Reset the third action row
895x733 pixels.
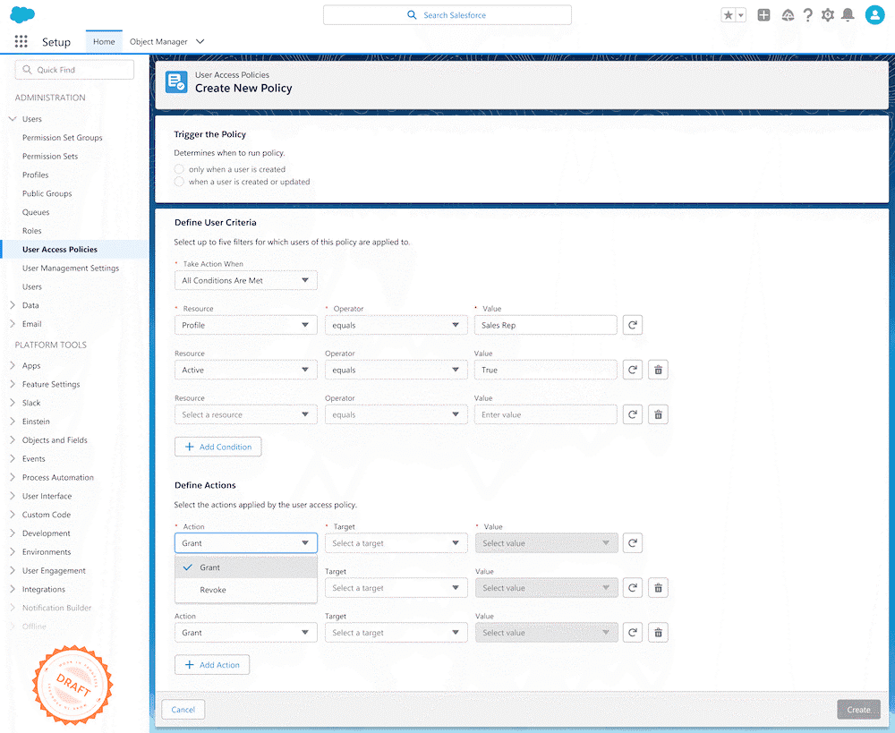pos(633,633)
